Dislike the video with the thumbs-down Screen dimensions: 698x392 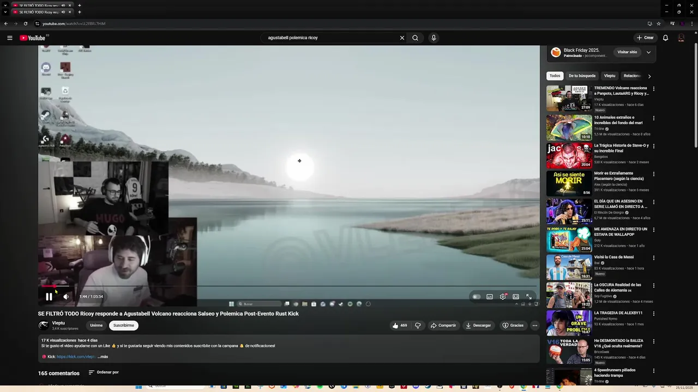click(418, 326)
